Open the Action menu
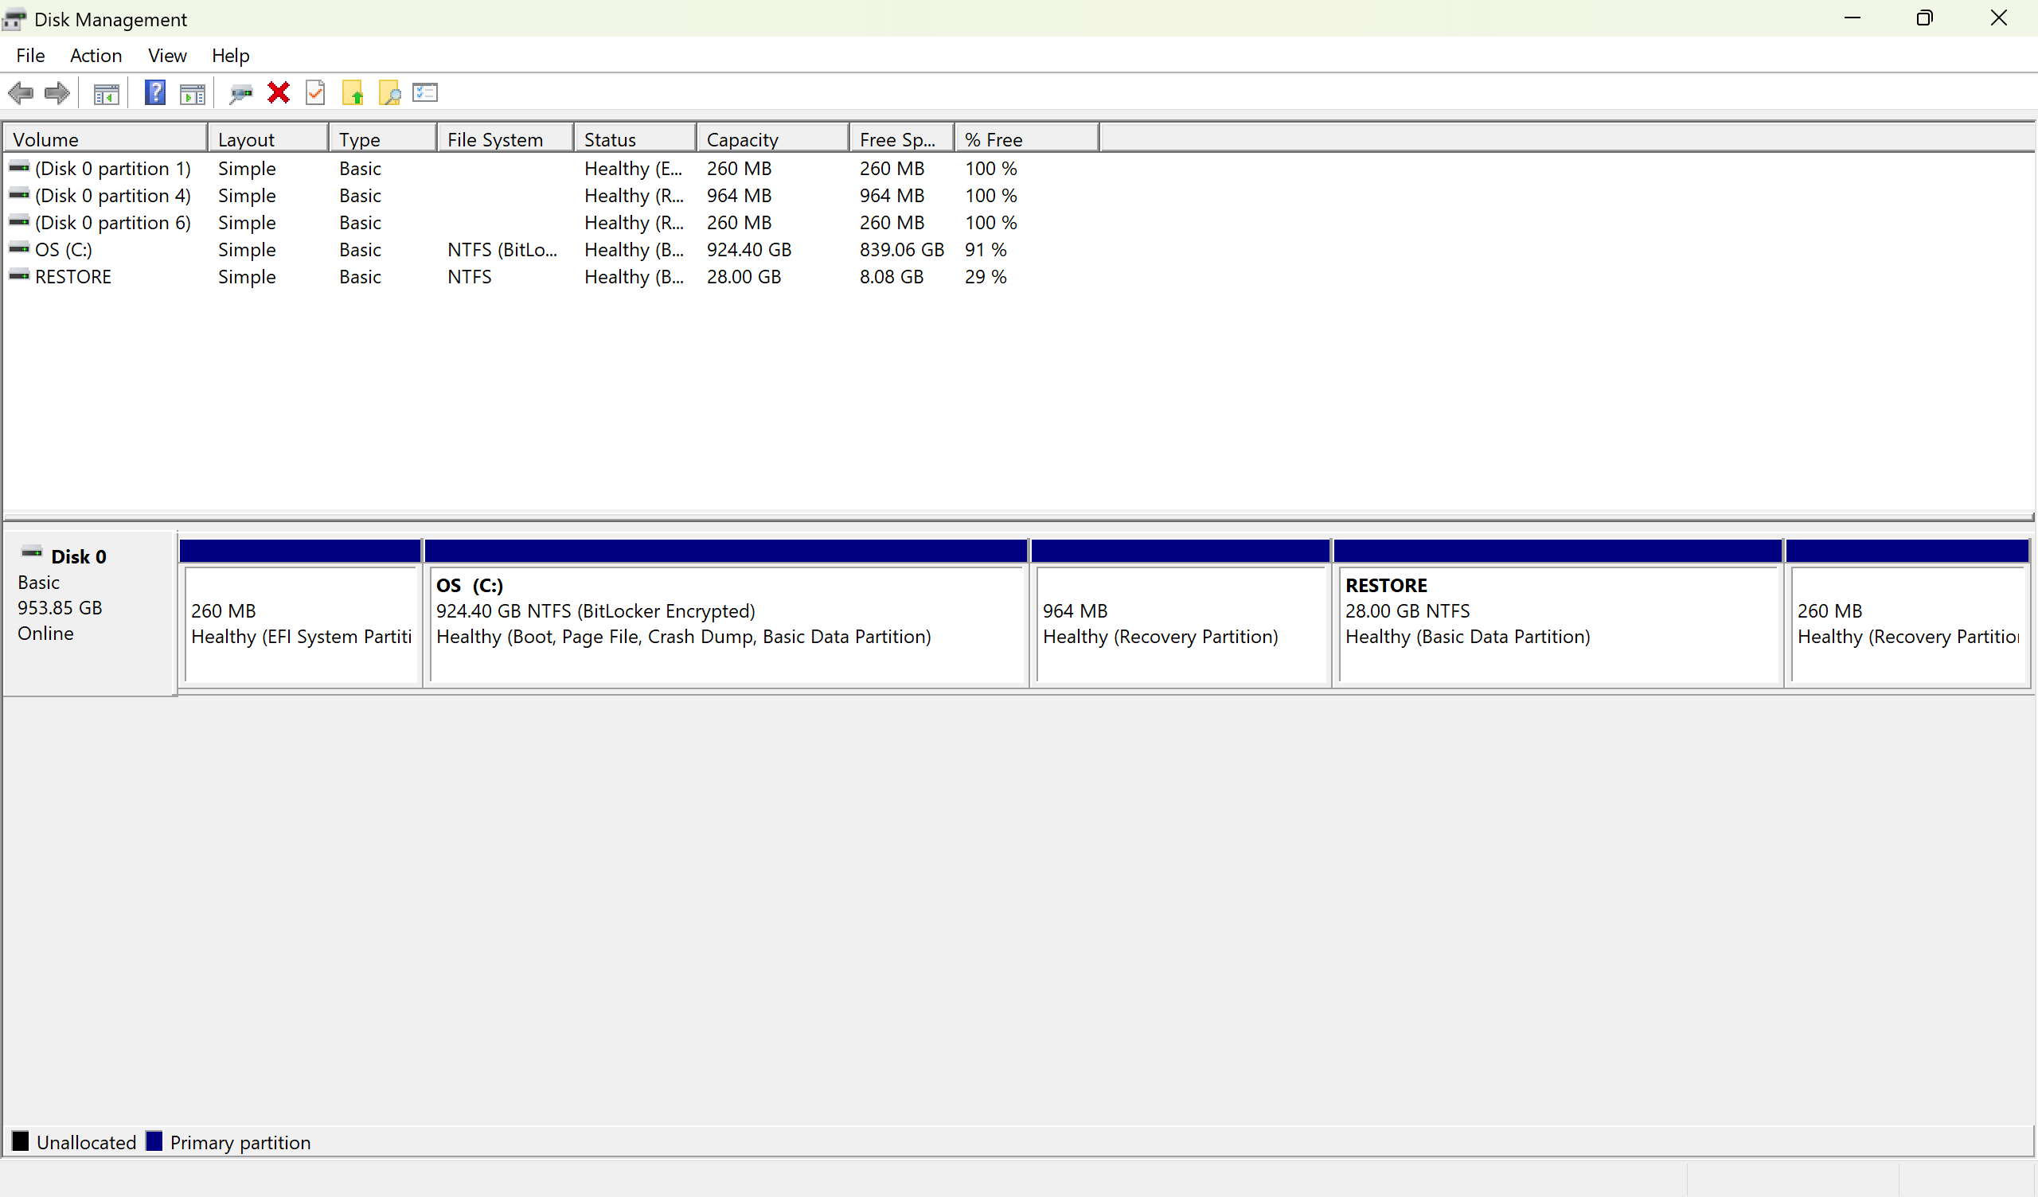This screenshot has height=1197, width=2038. 96,55
